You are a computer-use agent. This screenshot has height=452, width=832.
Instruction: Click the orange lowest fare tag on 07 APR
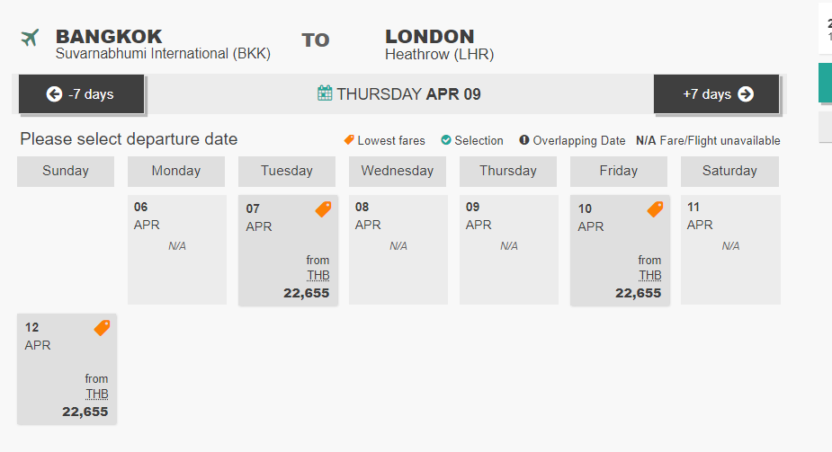pos(323,209)
